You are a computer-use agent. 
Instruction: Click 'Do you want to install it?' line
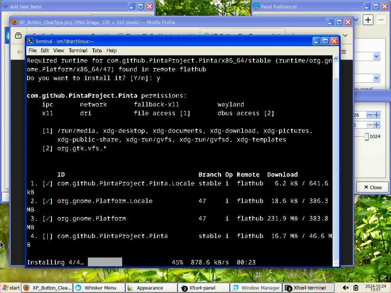[x=94, y=78]
